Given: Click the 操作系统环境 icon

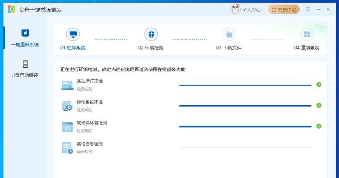Looking at the screenshot, I should [67, 106].
